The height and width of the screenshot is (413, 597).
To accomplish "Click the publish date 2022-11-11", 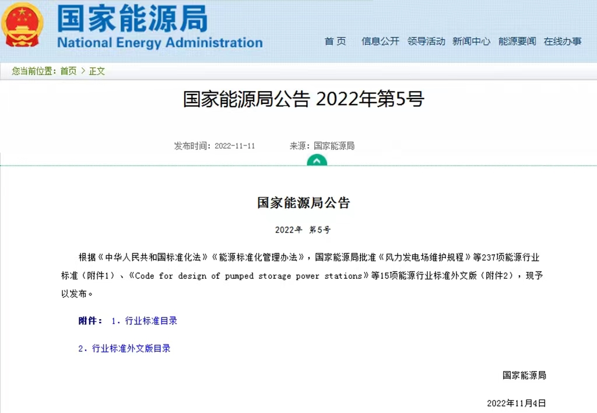I will (235, 146).
